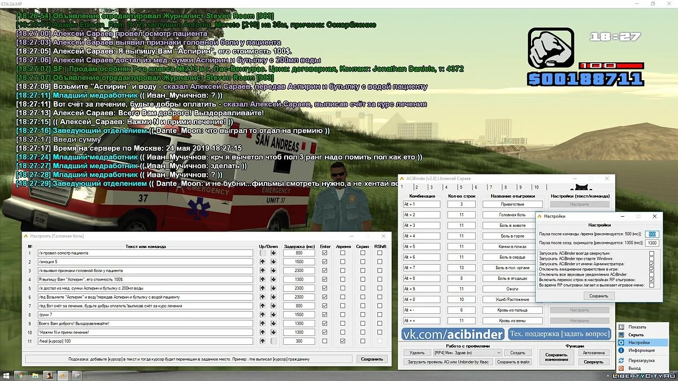Open File Explorer from the taskbar
This screenshot has width=678, height=381.
pos(35,375)
